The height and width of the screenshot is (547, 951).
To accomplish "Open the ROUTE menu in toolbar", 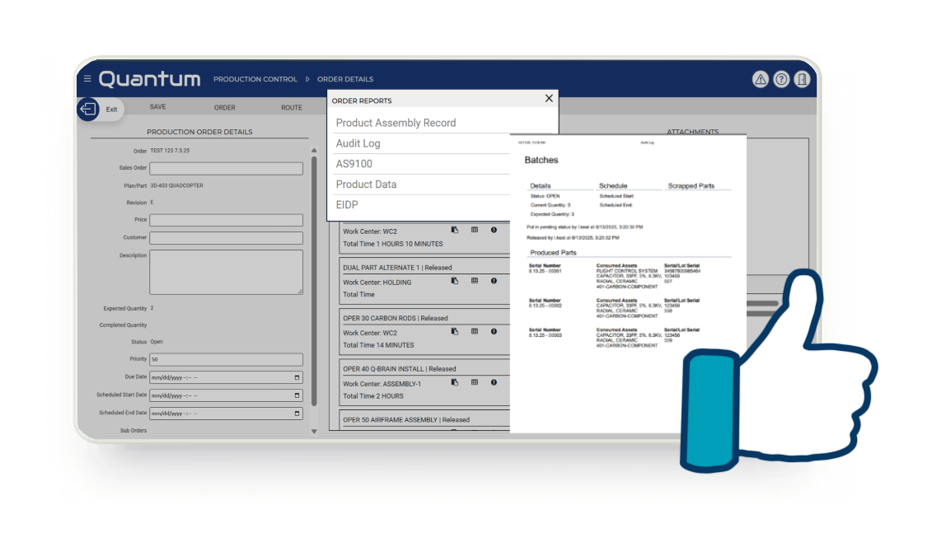I will click(291, 108).
